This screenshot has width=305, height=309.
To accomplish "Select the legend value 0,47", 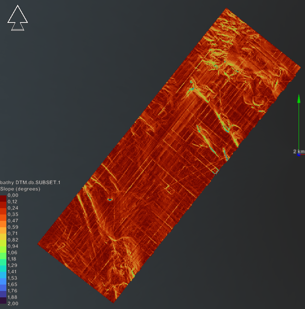I will [13, 221].
